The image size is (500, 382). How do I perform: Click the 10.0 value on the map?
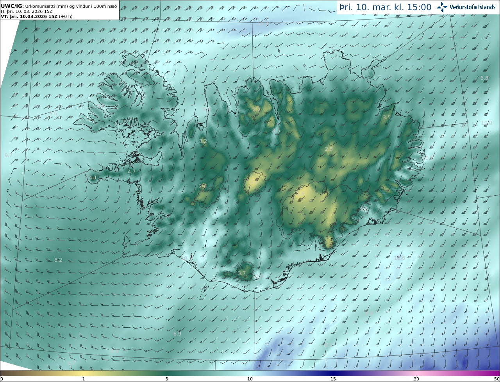(487, 123)
